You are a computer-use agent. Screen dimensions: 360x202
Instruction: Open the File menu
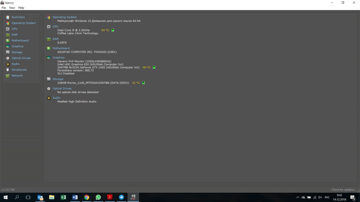coord(4,8)
